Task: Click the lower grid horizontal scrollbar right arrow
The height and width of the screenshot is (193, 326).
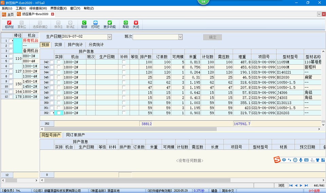Action: [x=324, y=180]
